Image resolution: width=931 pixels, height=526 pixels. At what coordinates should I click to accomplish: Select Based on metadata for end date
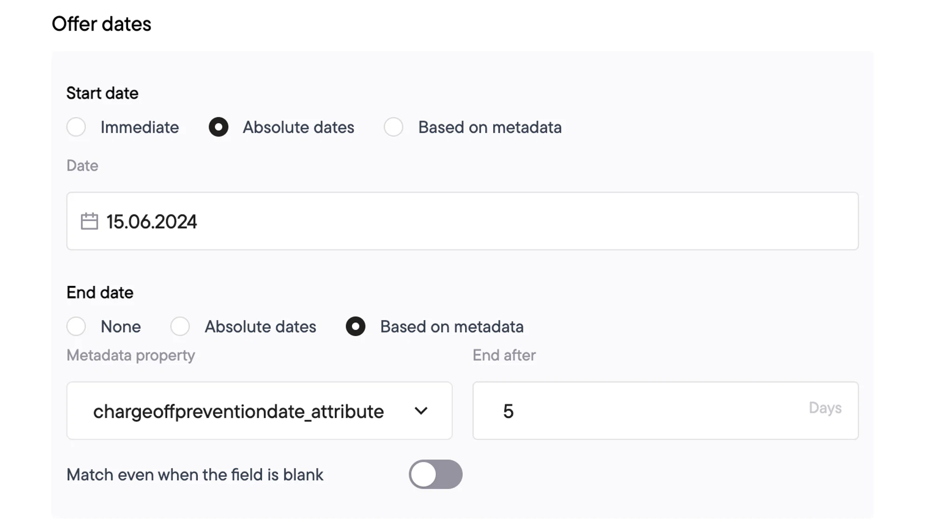coord(356,326)
